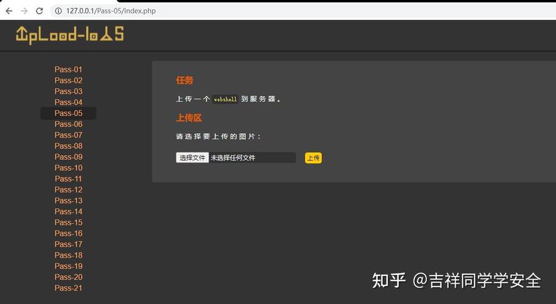Navigate to Pass-14
This screenshot has height=304, width=556.
click(x=69, y=212)
